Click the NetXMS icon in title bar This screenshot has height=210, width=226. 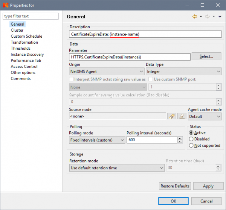click(x=5, y=5)
